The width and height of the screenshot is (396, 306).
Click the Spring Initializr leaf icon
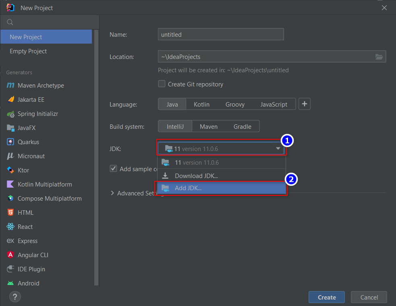10,114
